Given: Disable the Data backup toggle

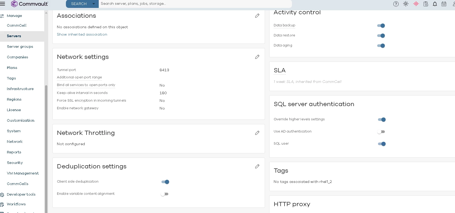Looking at the screenshot, I should [x=381, y=26].
